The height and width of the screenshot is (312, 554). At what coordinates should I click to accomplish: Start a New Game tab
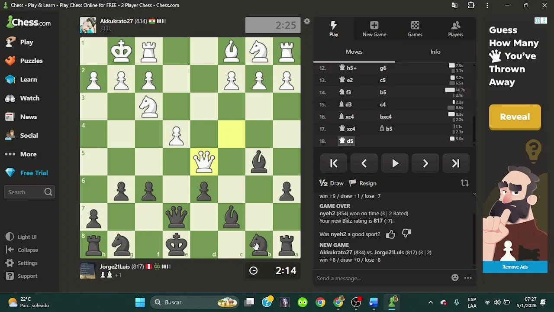[x=374, y=29]
